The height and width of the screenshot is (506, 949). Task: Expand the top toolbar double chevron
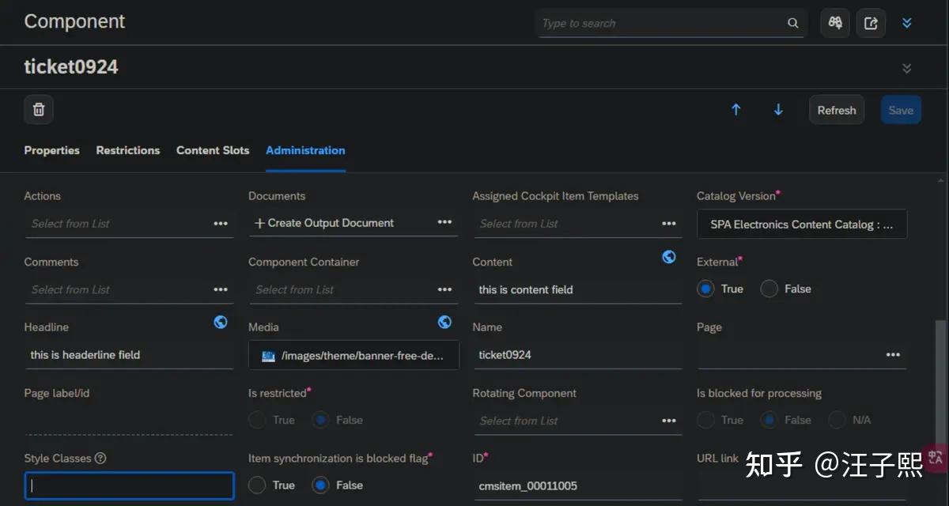tap(907, 23)
